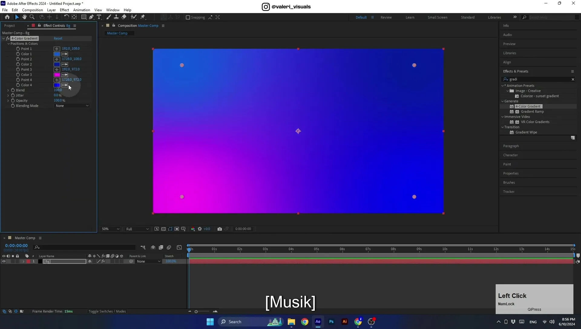
Task: Open the Full resolution dropdown
Action: (x=137, y=229)
